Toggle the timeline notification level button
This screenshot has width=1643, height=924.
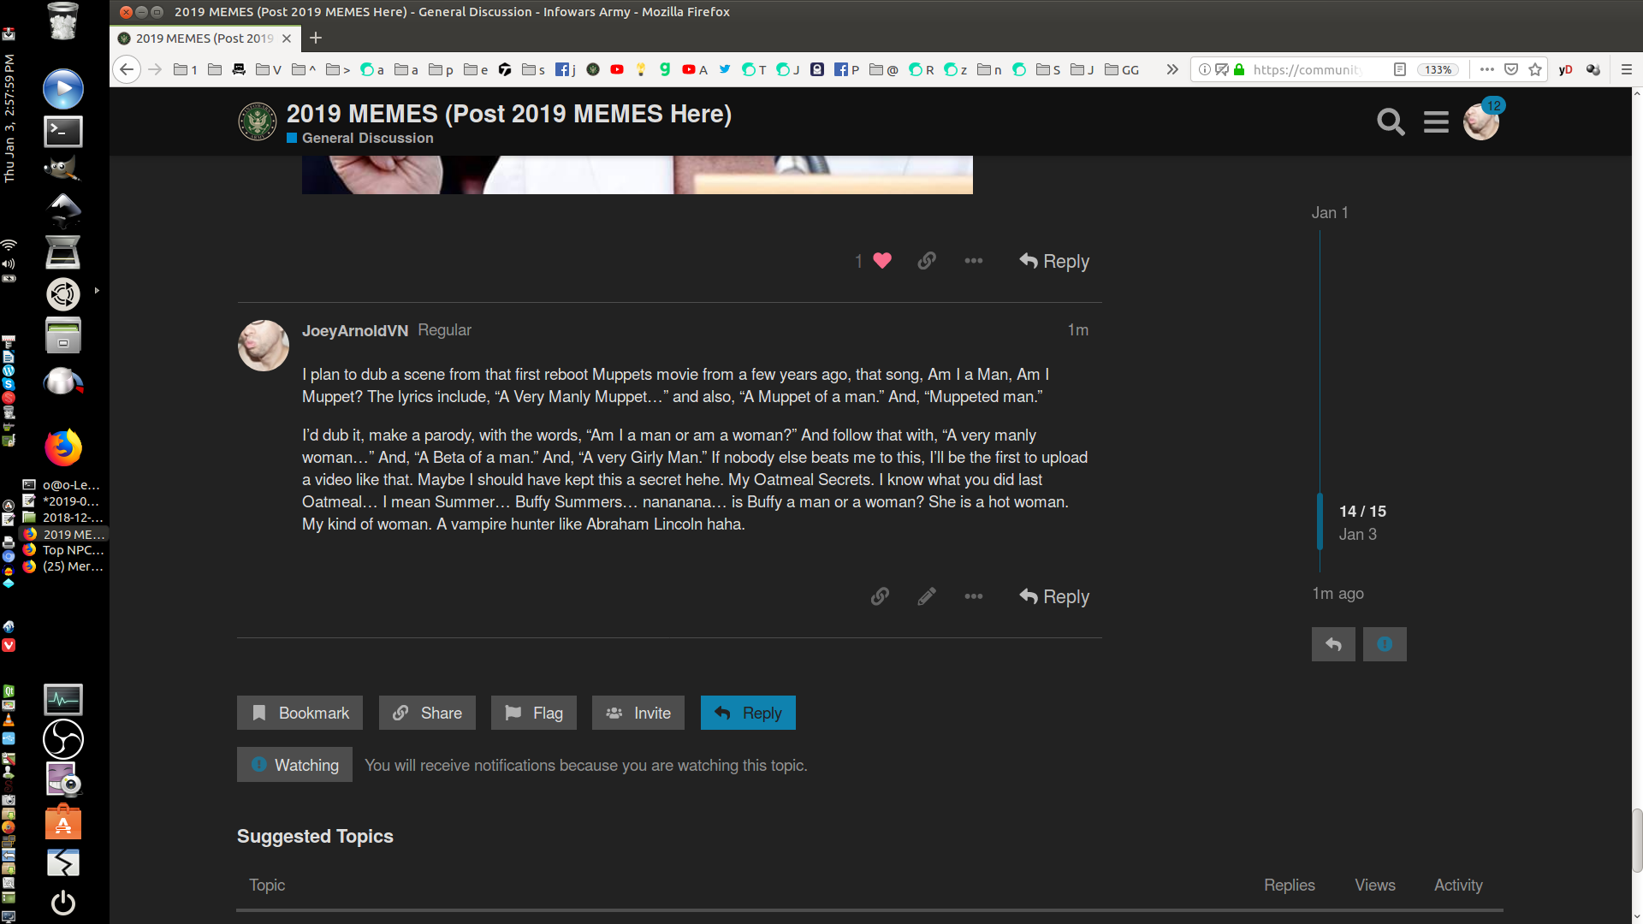click(x=1385, y=644)
